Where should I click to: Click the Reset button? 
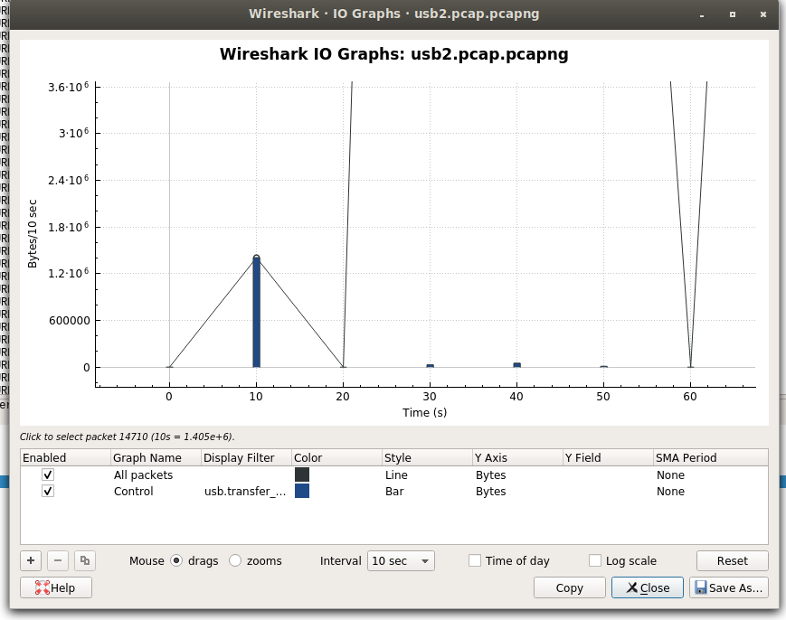point(732,561)
